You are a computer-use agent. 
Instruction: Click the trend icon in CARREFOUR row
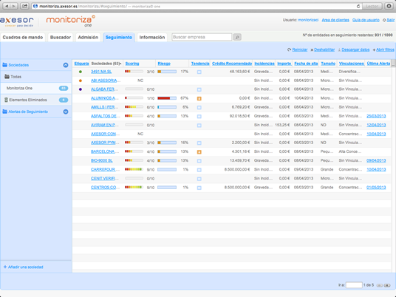[x=199, y=170]
